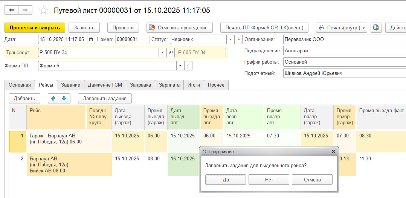The image size is (406, 198).
Task: Move the row up with arrow button
Action: pos(53,98)
